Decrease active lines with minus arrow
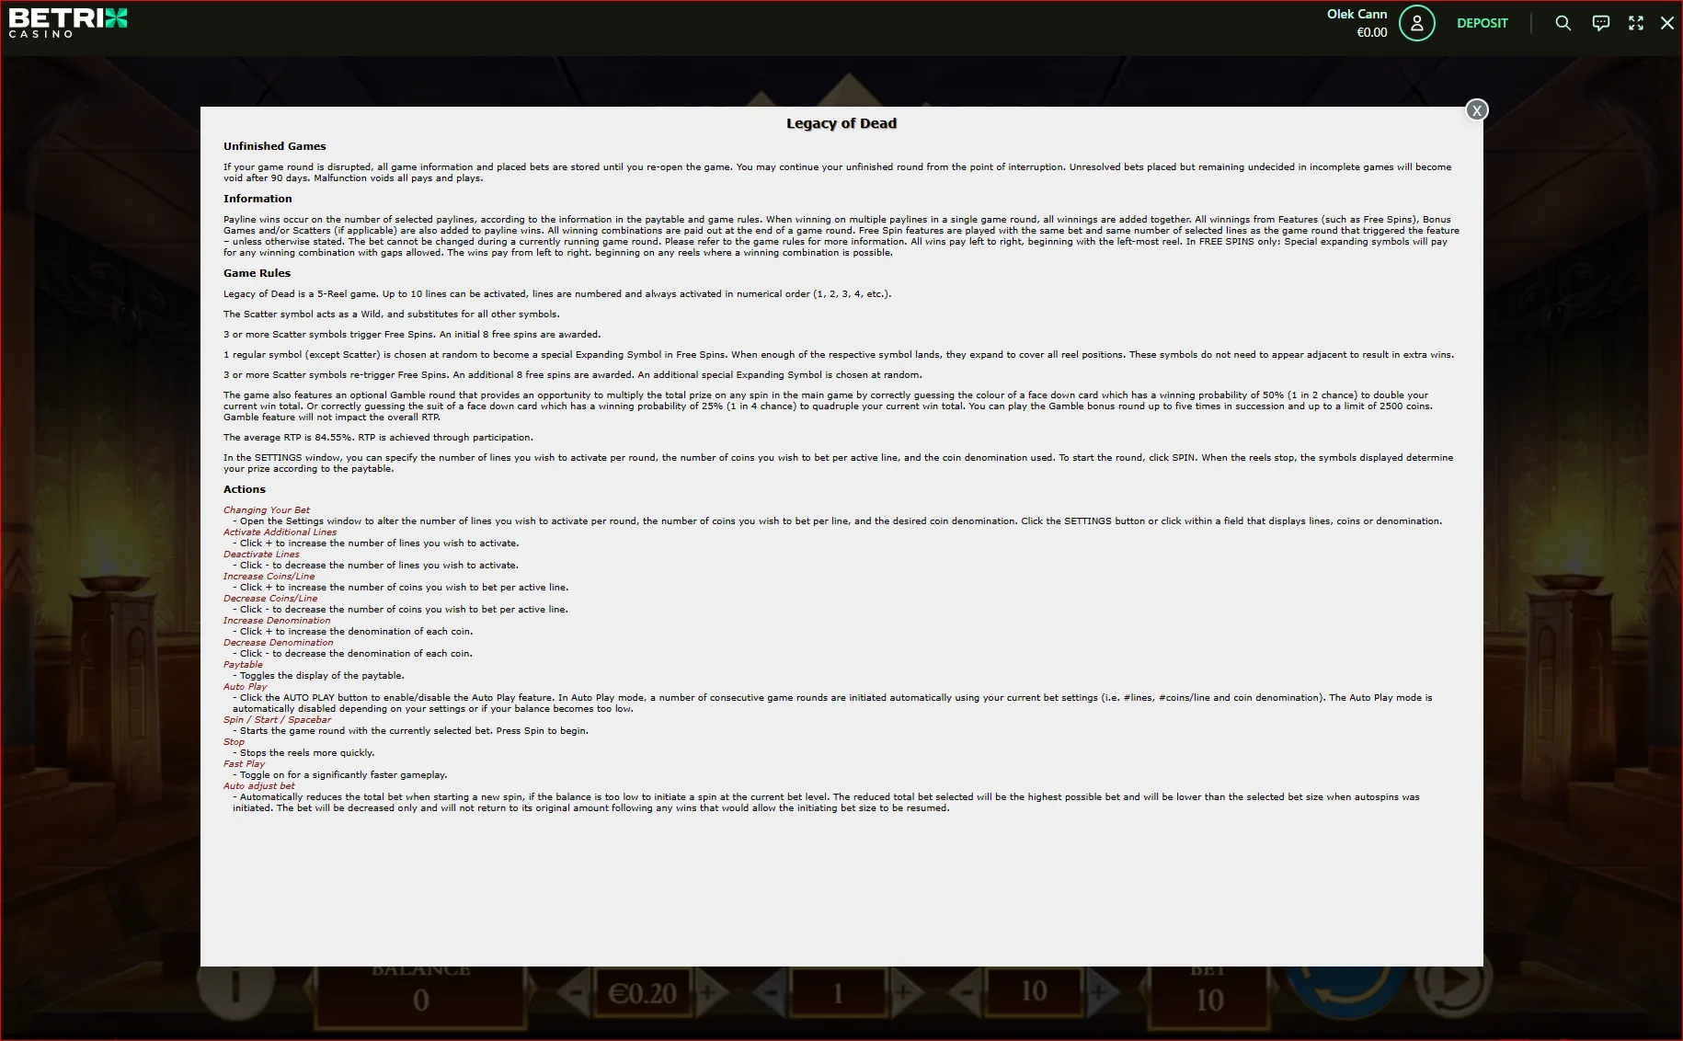The height and width of the screenshot is (1041, 1683). click(964, 993)
